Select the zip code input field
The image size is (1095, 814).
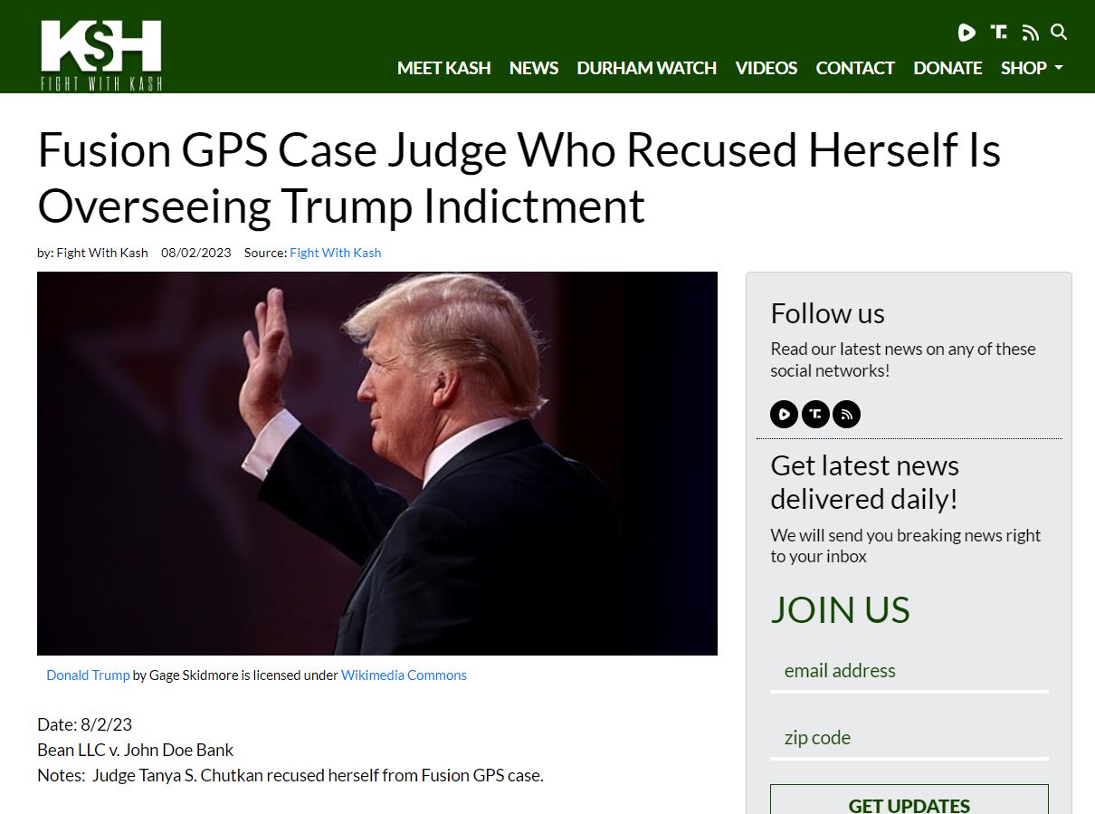[909, 739]
